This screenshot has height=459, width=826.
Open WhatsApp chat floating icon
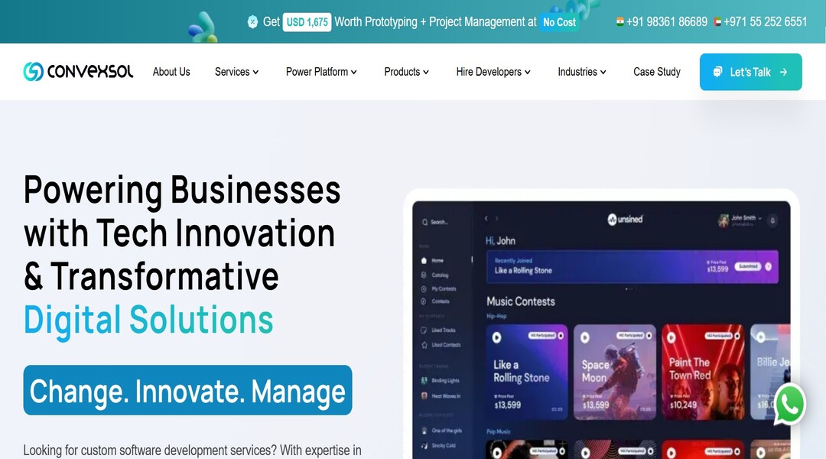[789, 405]
